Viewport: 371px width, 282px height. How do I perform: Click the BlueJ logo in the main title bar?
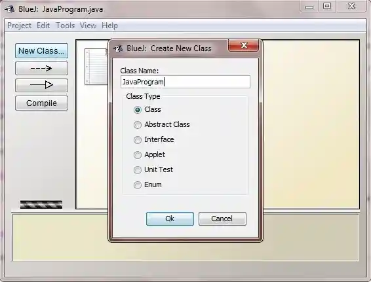point(10,9)
